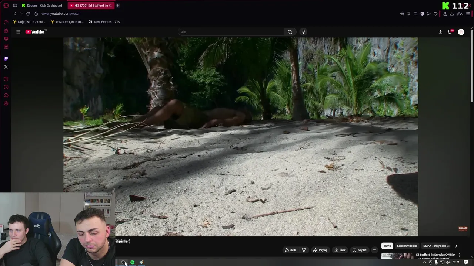Image resolution: width=474 pixels, height=266 pixels.
Task: Click the Kaydet save button
Action: 359,250
